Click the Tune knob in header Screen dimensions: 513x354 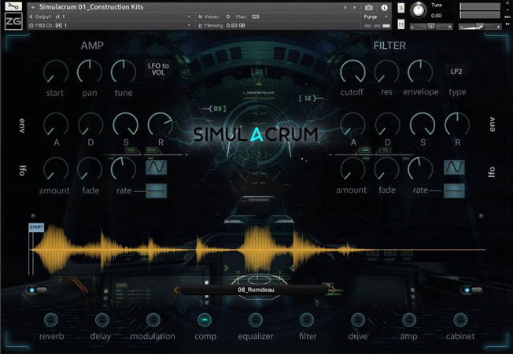click(418, 10)
